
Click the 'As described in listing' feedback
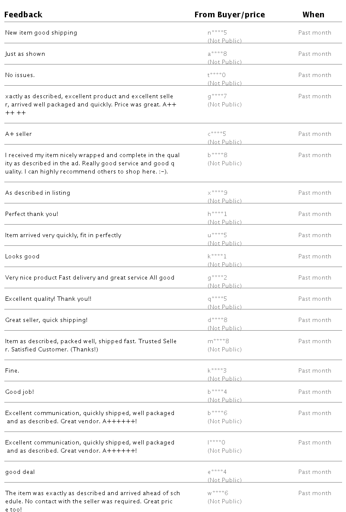(x=38, y=193)
